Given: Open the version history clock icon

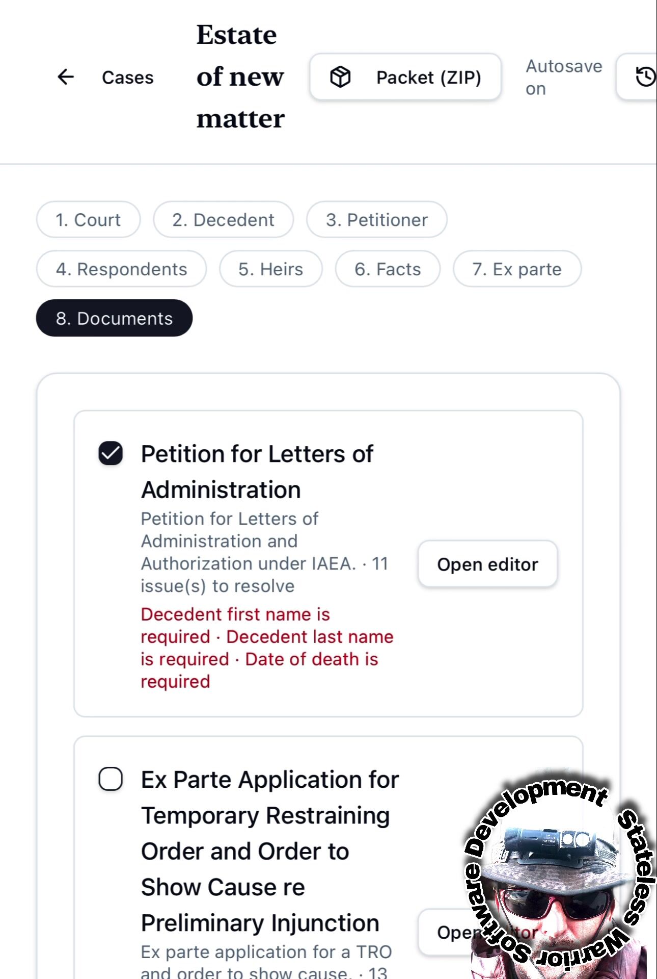Looking at the screenshot, I should click(645, 77).
